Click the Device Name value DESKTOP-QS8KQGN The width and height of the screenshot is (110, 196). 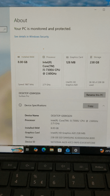click(61, 116)
